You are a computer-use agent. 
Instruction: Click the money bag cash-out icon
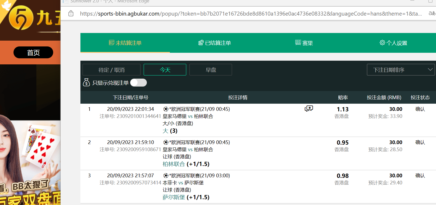tap(86, 83)
